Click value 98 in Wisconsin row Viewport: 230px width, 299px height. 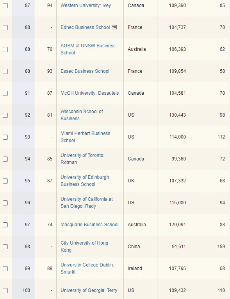click(222, 115)
